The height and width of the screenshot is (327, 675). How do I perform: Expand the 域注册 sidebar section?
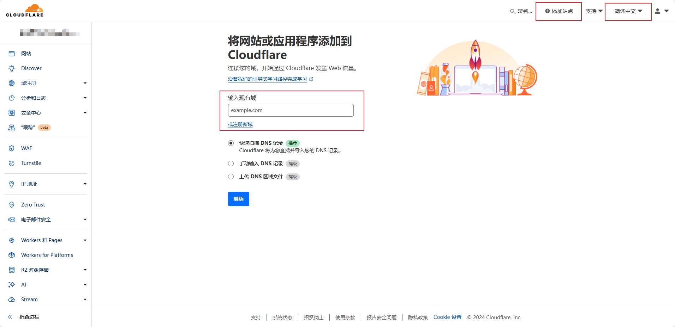coord(85,83)
